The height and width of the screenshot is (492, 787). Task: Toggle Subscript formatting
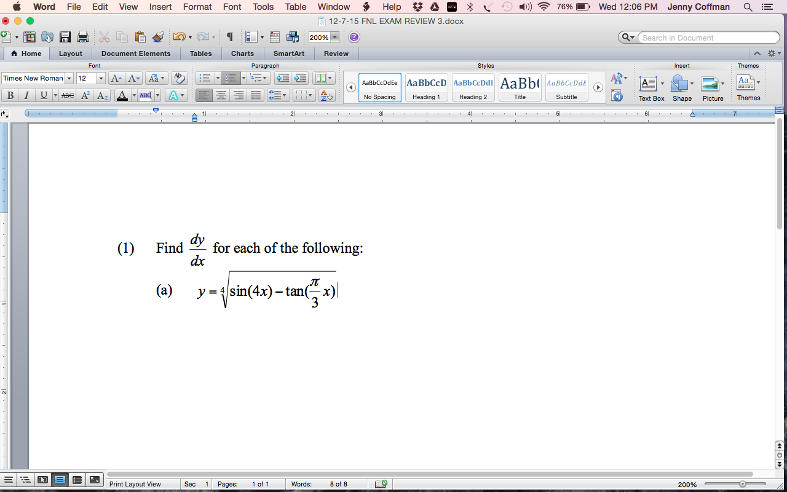point(103,95)
